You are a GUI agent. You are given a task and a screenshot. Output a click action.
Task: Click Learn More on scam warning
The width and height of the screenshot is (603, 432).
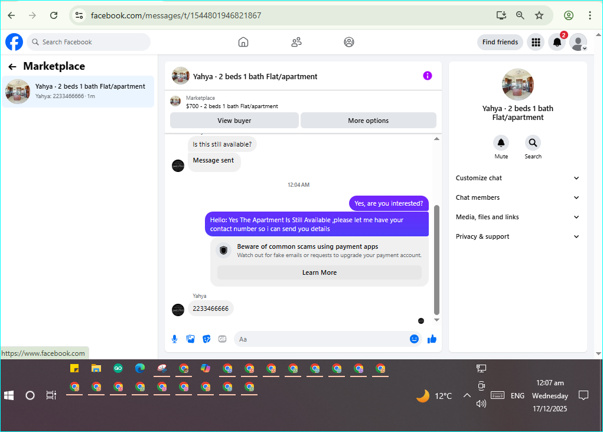(x=319, y=272)
